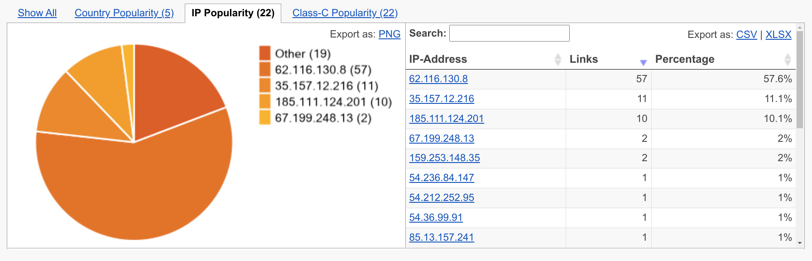Click the 67.199.248.13 legend color swatch
812x261 pixels.
[265, 117]
